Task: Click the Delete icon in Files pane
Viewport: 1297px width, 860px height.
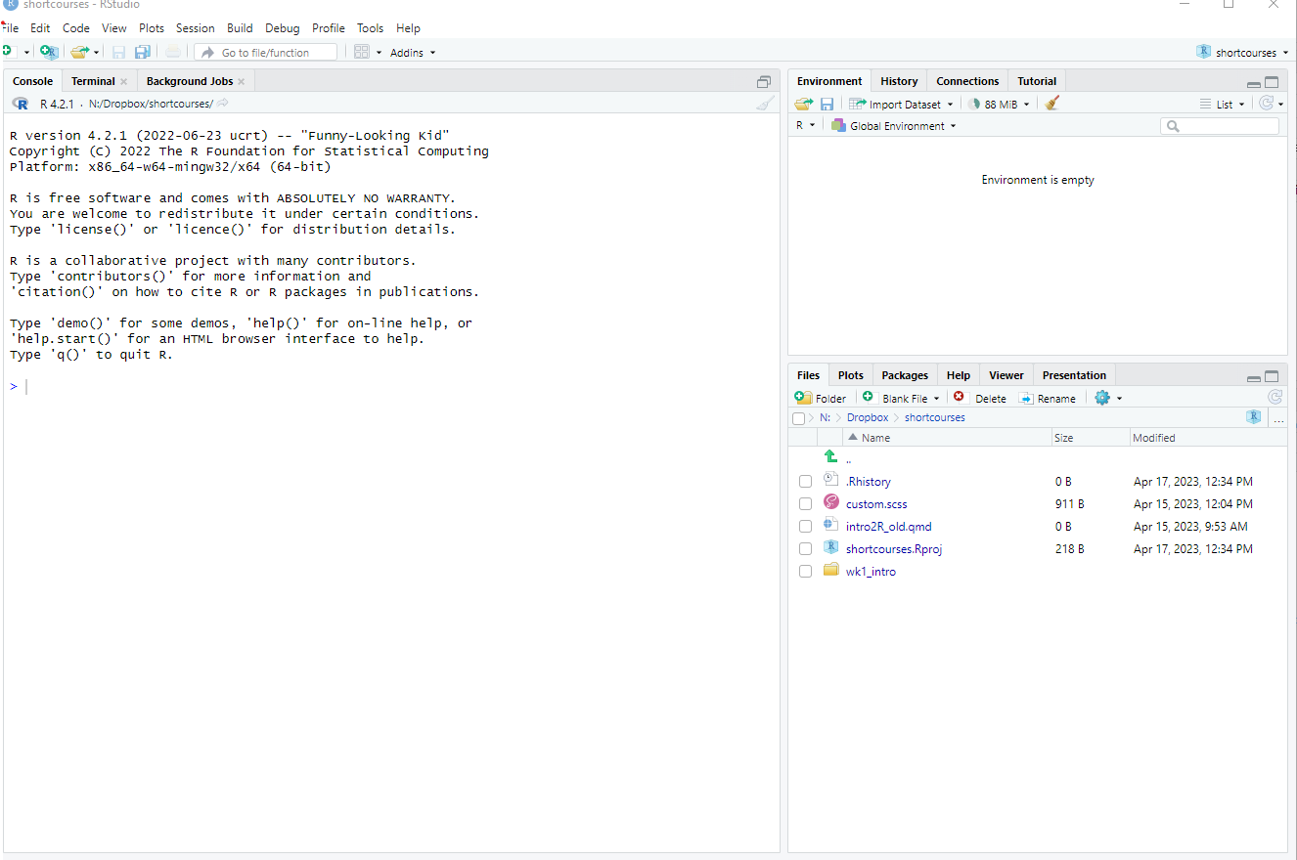Action: 980,398
